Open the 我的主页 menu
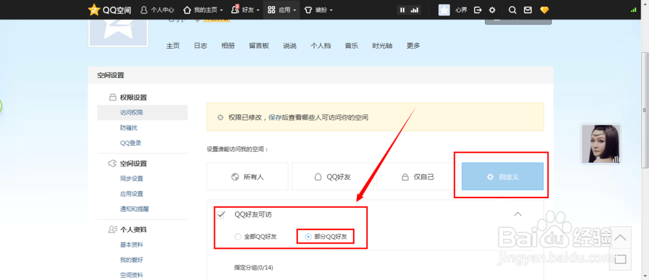Viewport: 649px width, 280px height. 202,10
